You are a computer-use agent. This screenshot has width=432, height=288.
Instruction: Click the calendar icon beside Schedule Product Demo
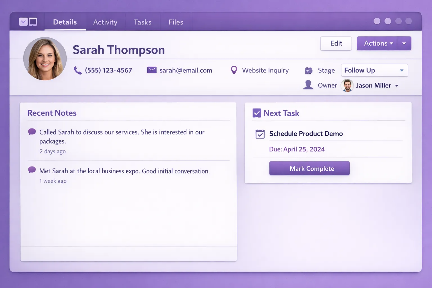click(x=260, y=134)
